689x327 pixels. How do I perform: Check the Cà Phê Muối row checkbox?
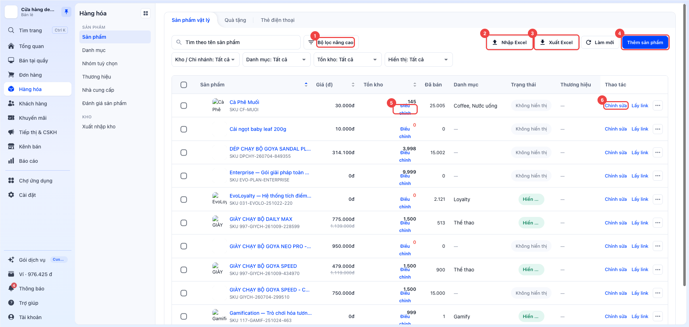coord(184,105)
